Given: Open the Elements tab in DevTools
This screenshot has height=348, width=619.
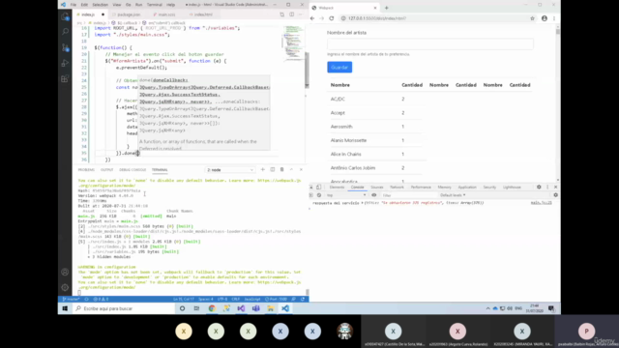Looking at the screenshot, I should [x=337, y=187].
